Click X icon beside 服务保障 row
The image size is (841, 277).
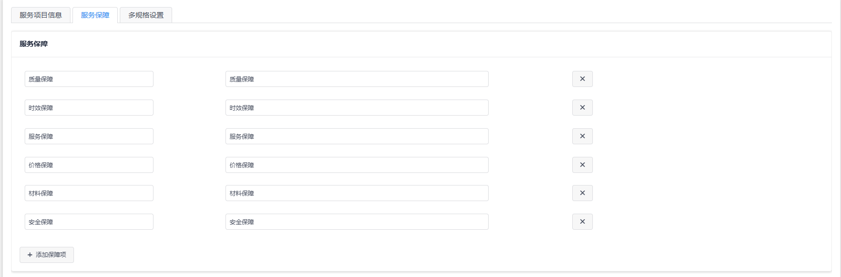coord(582,136)
